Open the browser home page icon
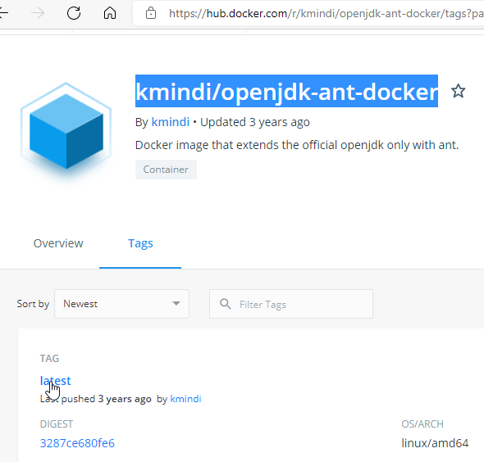The width and height of the screenshot is (484, 462). coord(110,13)
